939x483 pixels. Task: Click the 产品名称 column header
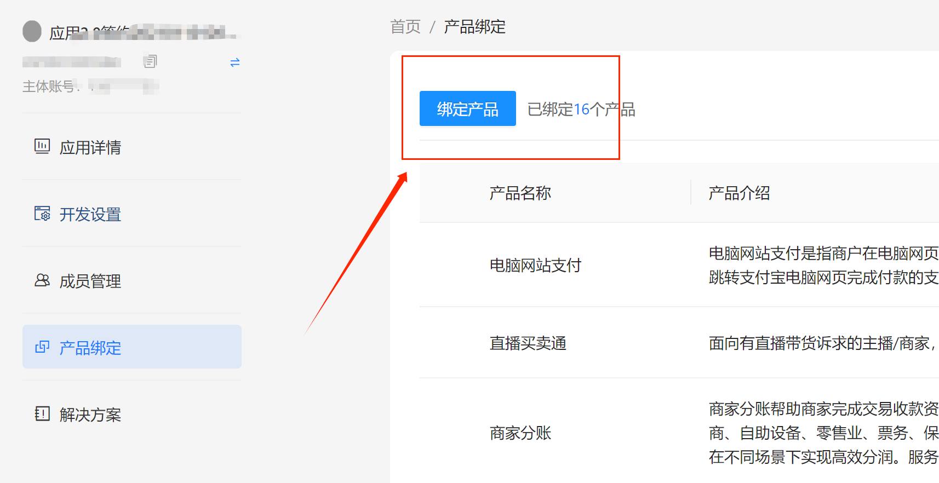pyautogui.click(x=520, y=193)
